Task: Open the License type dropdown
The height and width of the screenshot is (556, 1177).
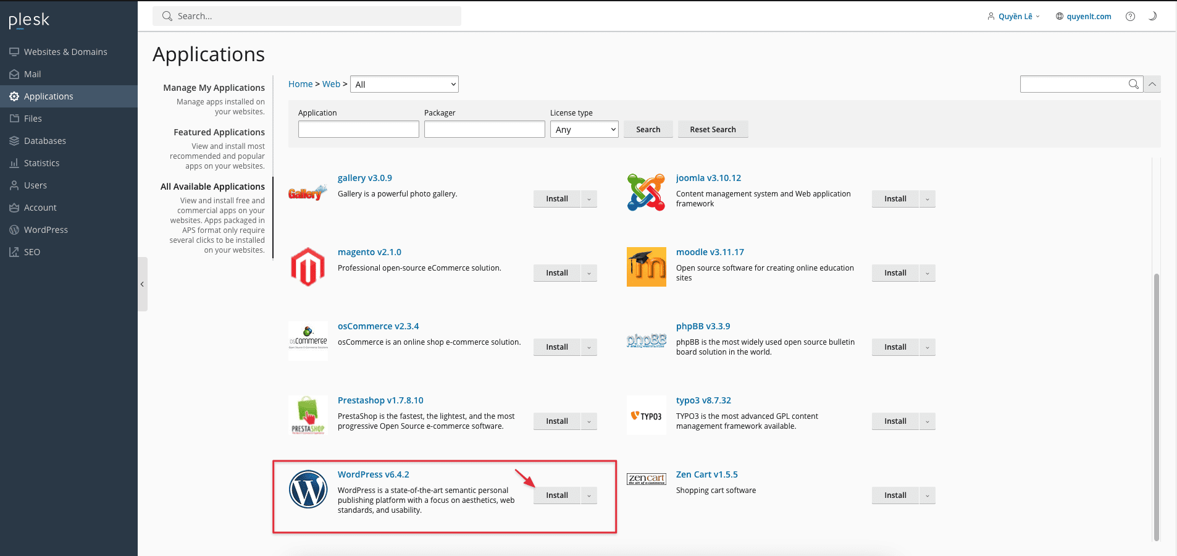Action: (584, 129)
